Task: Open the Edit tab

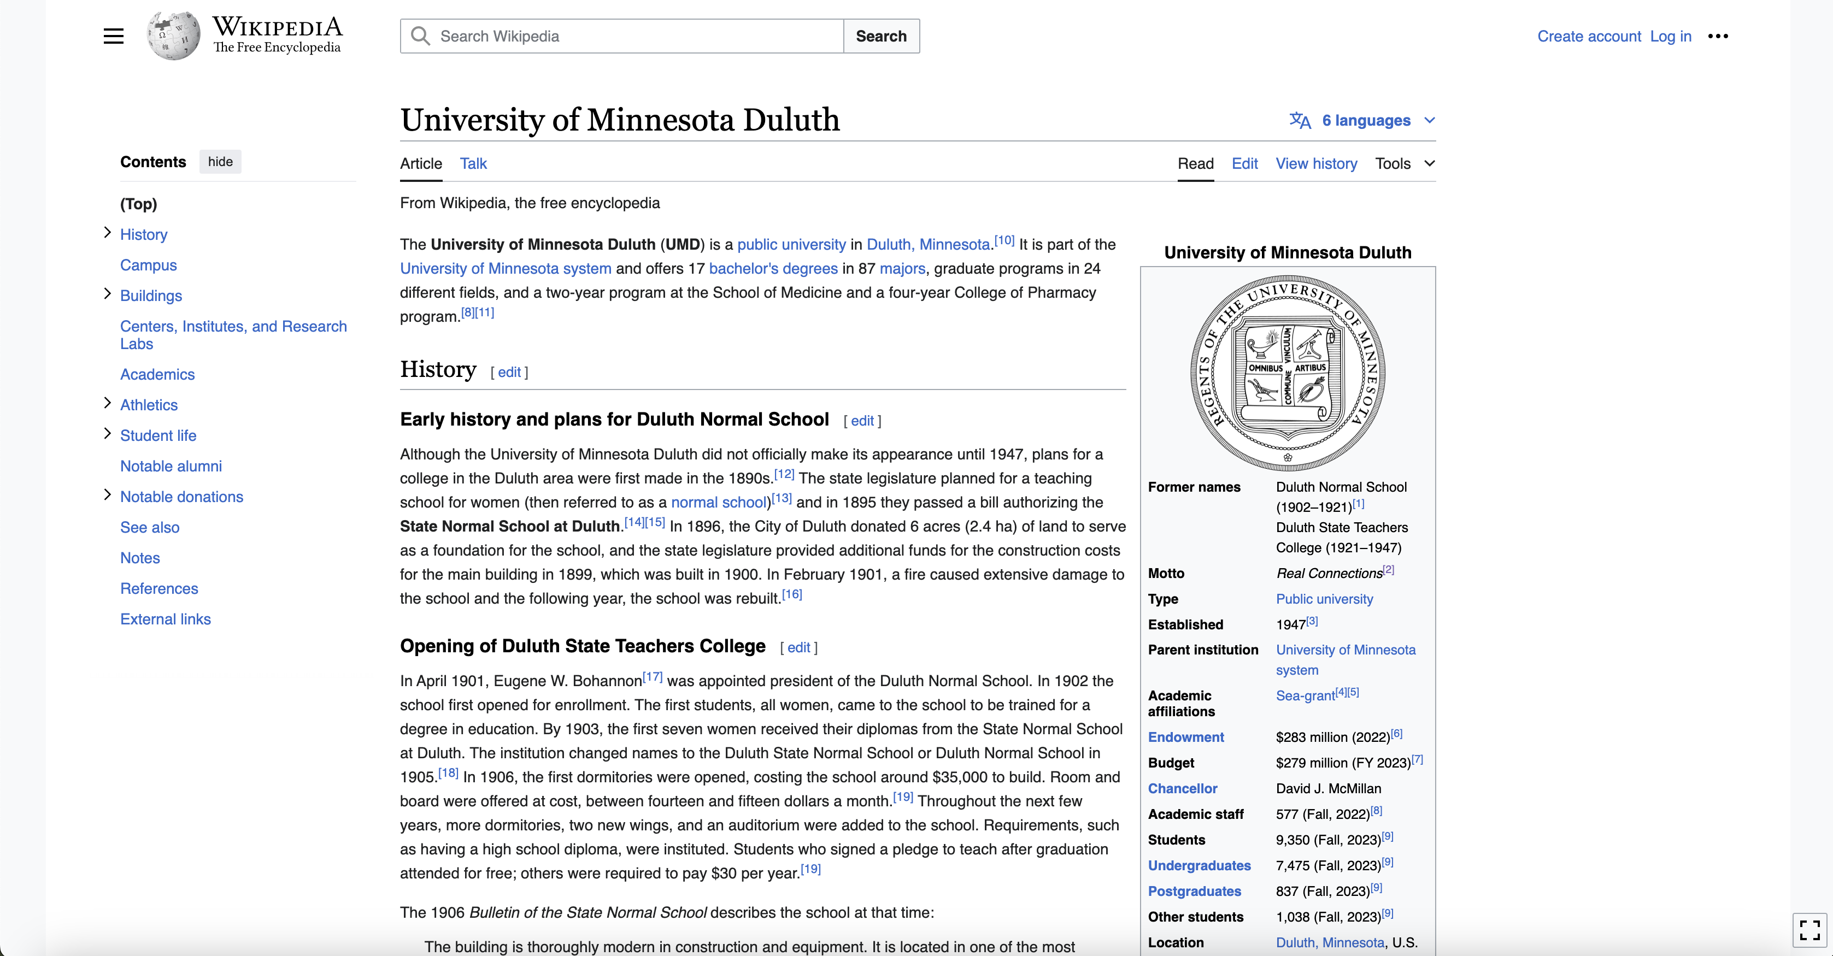Action: tap(1244, 163)
